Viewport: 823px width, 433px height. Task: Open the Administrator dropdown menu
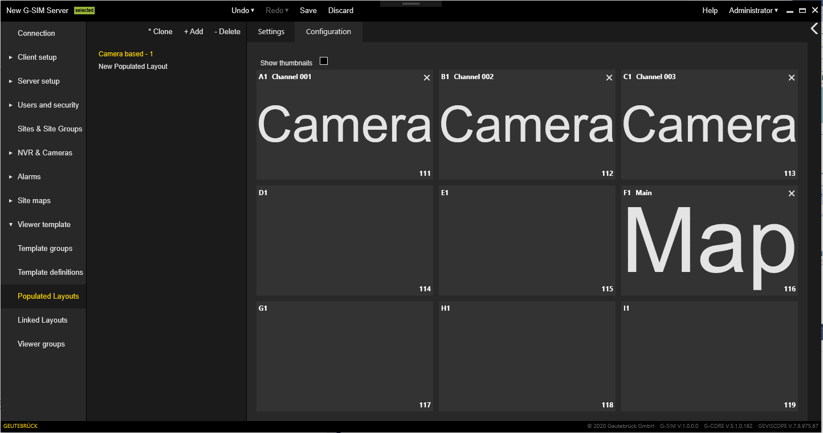coord(753,10)
